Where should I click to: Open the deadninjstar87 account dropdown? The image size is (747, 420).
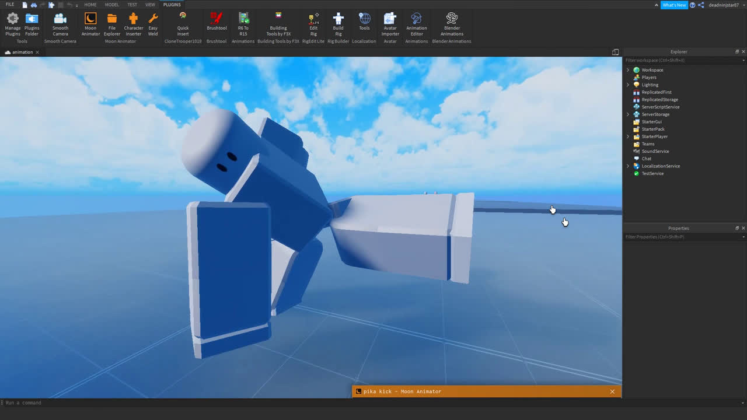tap(724, 5)
